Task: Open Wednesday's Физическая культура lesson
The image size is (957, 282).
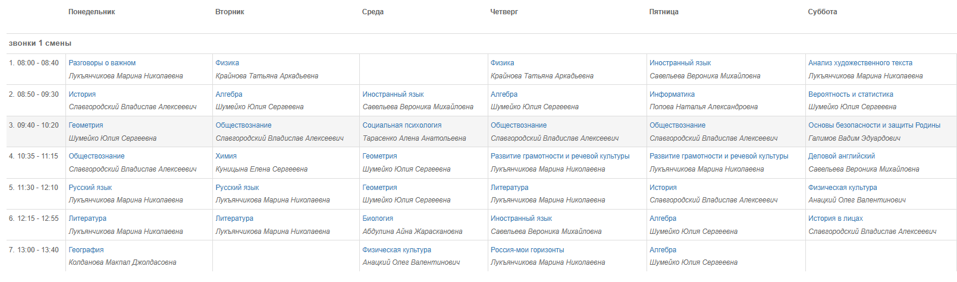Action: 397,250
